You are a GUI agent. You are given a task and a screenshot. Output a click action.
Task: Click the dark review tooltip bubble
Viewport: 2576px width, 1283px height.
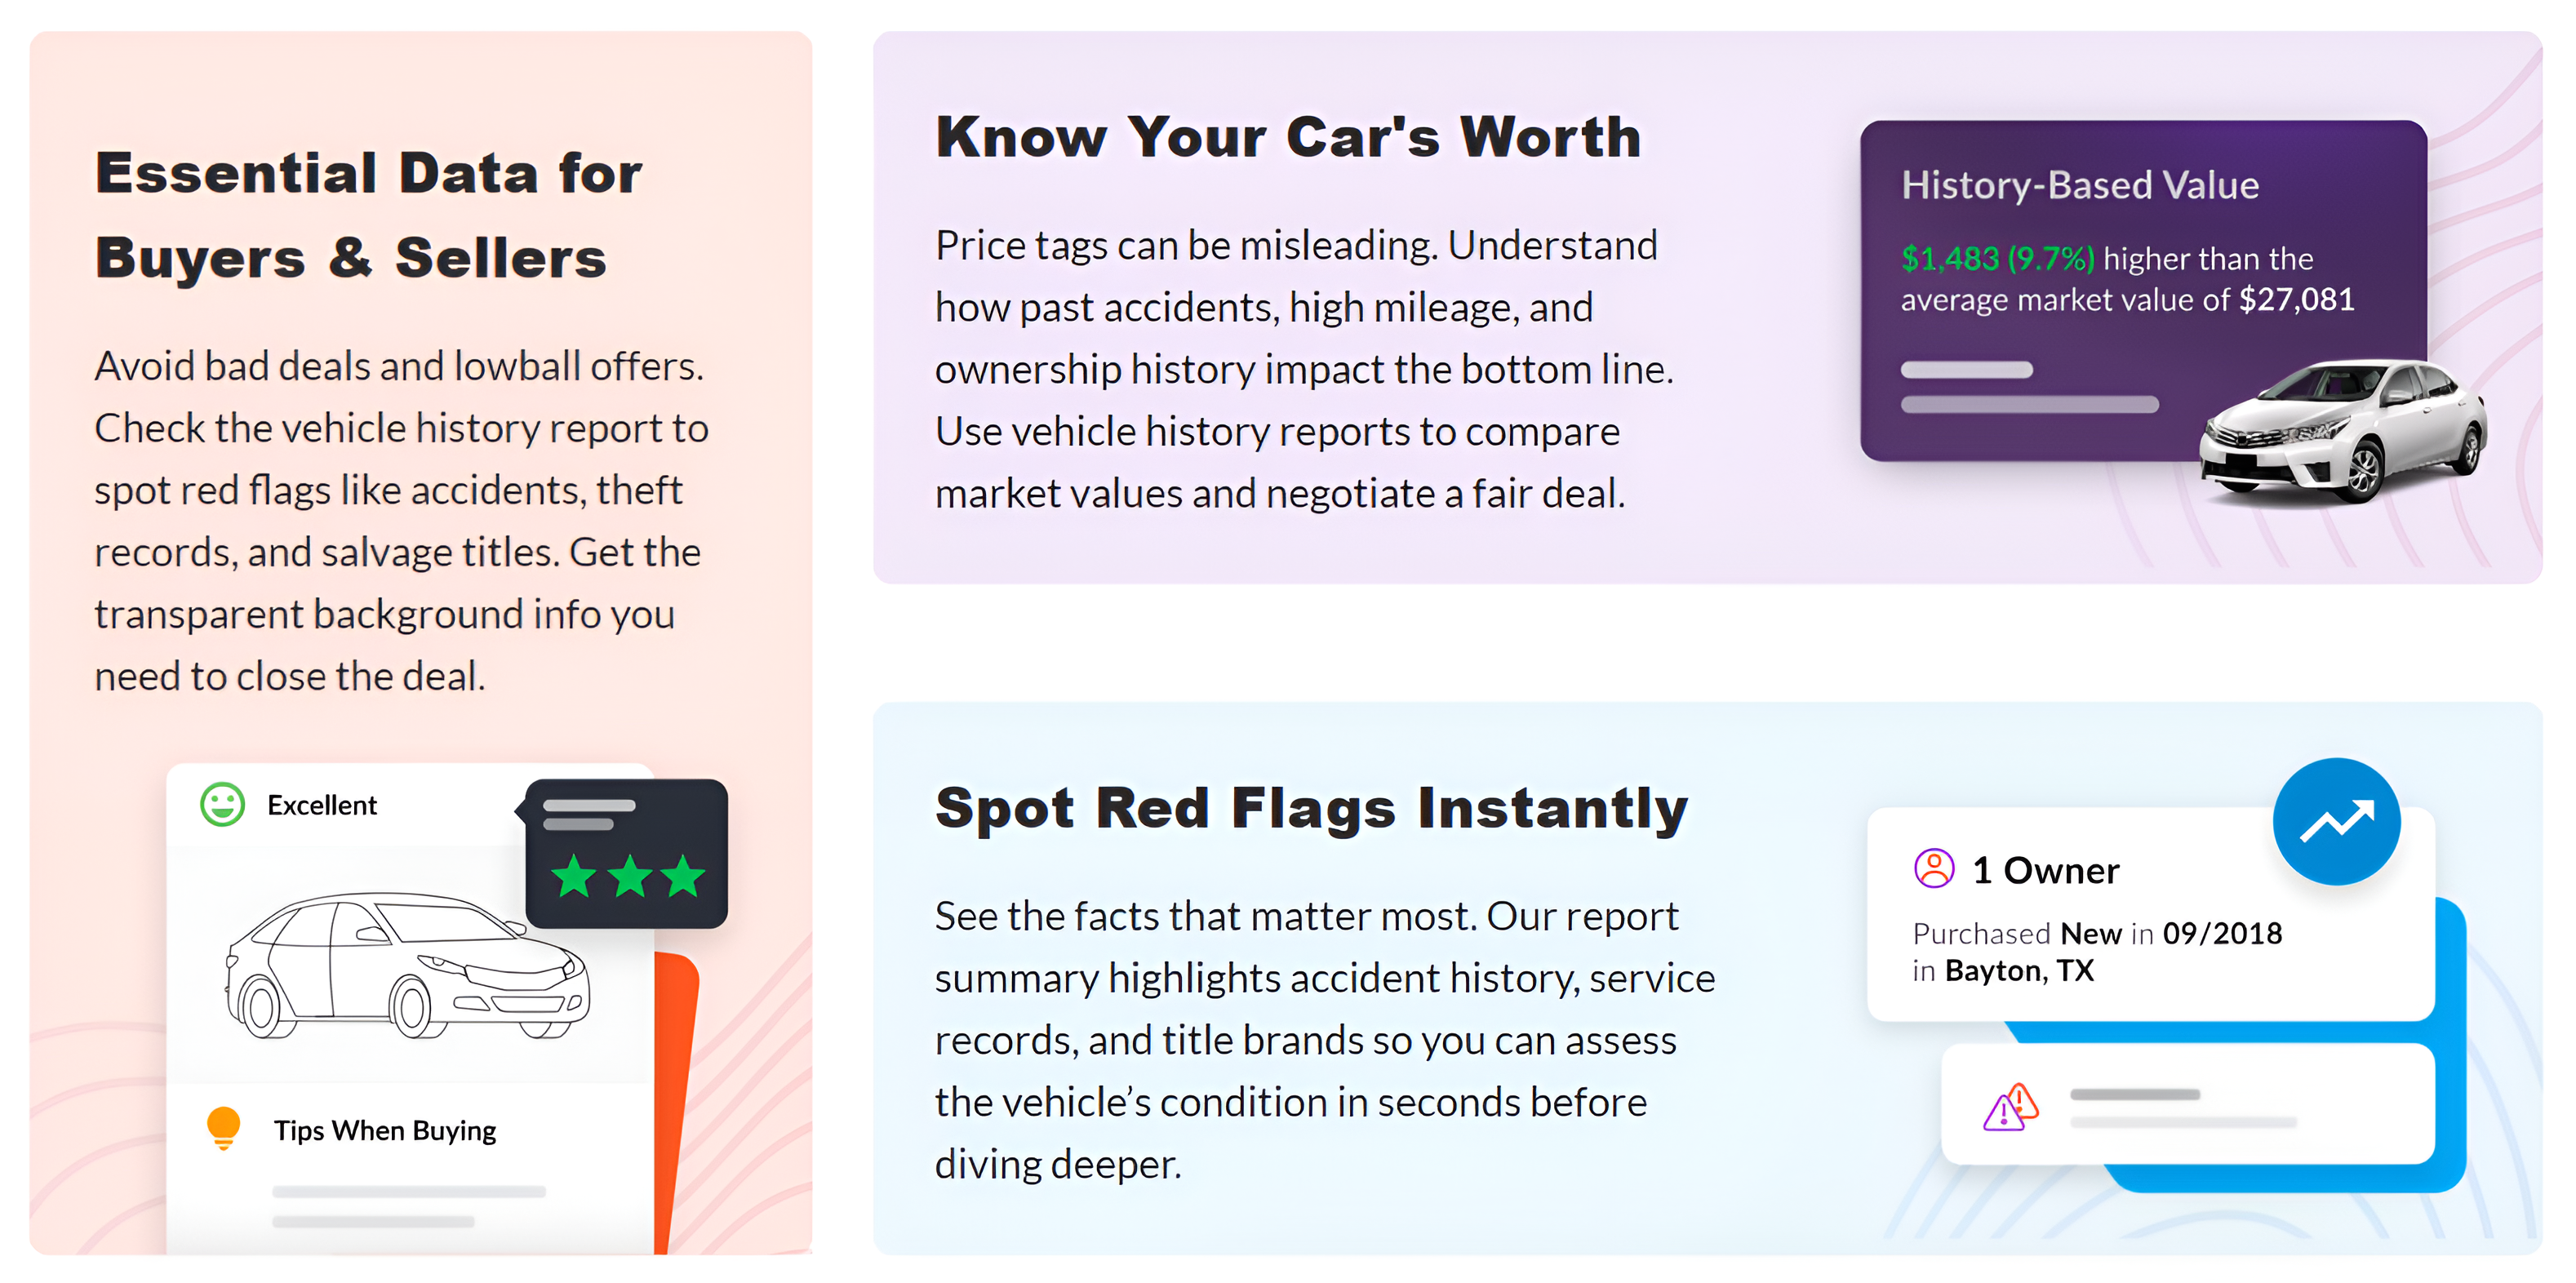(626, 853)
